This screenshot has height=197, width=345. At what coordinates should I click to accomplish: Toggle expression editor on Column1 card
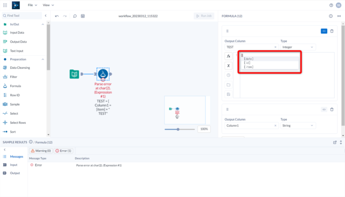(x=324, y=110)
